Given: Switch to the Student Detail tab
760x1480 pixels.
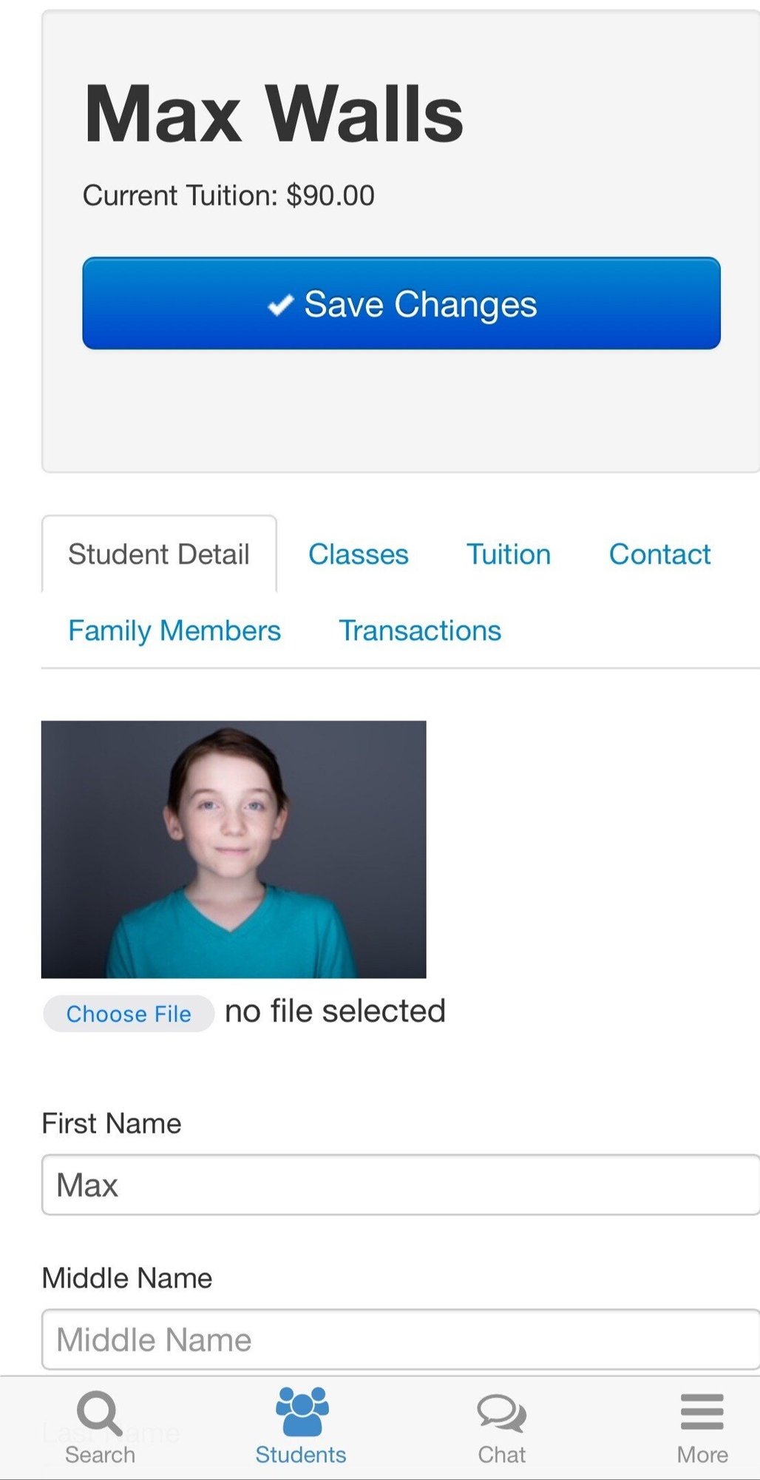Looking at the screenshot, I should pos(159,554).
